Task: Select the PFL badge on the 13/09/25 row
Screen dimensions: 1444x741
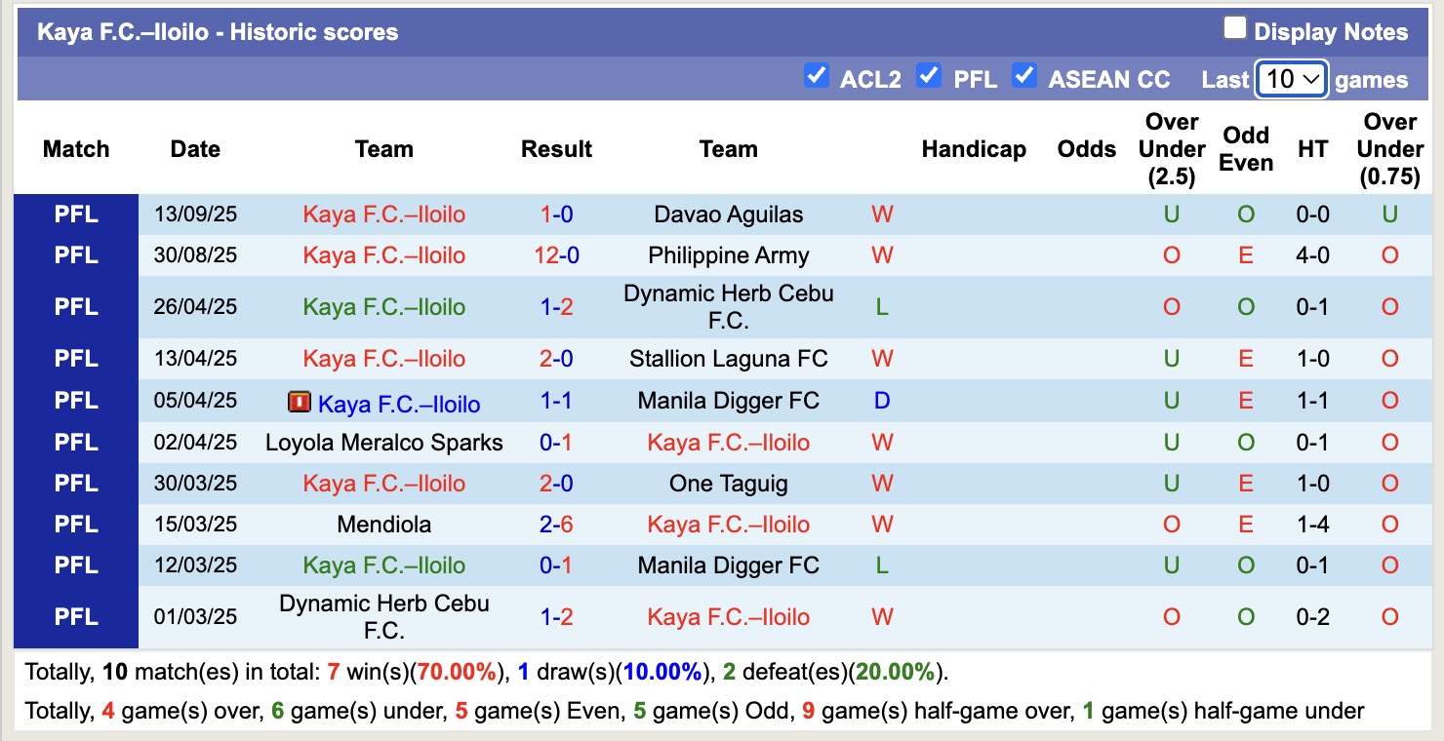Action: coord(75,214)
